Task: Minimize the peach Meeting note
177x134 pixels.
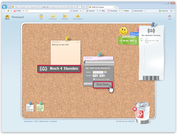Action: [x=76, y=43]
